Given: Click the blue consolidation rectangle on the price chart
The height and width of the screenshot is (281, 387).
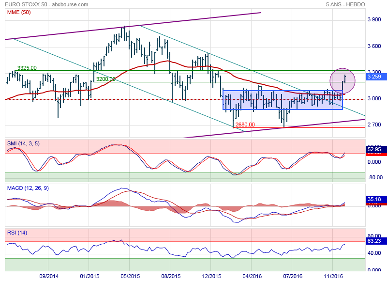Looking at the screenshot, I should tap(283, 100).
